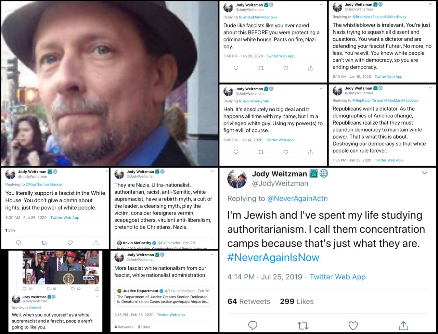Screen dimensions: 438x334
Task: Open quoted Kevin McCarthy tweet
Action: pyautogui.click(x=164, y=244)
